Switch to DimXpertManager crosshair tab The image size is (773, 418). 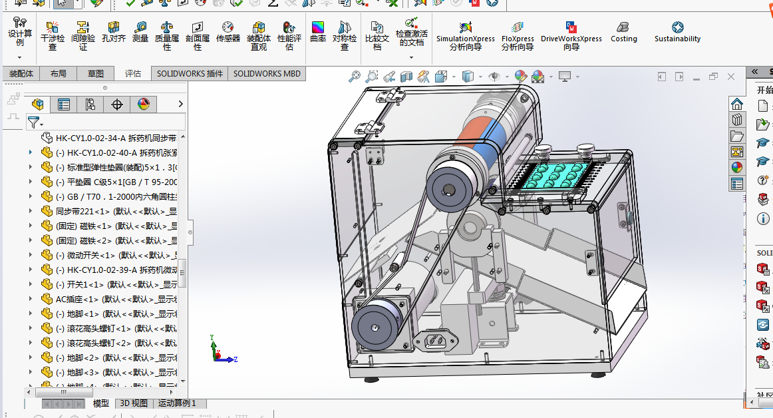[117, 104]
